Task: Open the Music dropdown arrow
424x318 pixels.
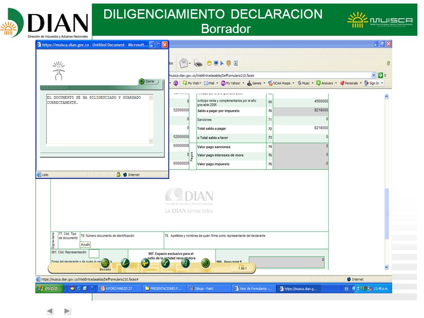Action: (312, 83)
